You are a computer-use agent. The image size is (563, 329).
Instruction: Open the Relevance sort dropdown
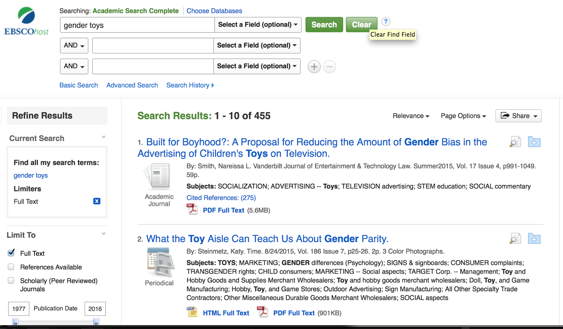click(x=410, y=116)
